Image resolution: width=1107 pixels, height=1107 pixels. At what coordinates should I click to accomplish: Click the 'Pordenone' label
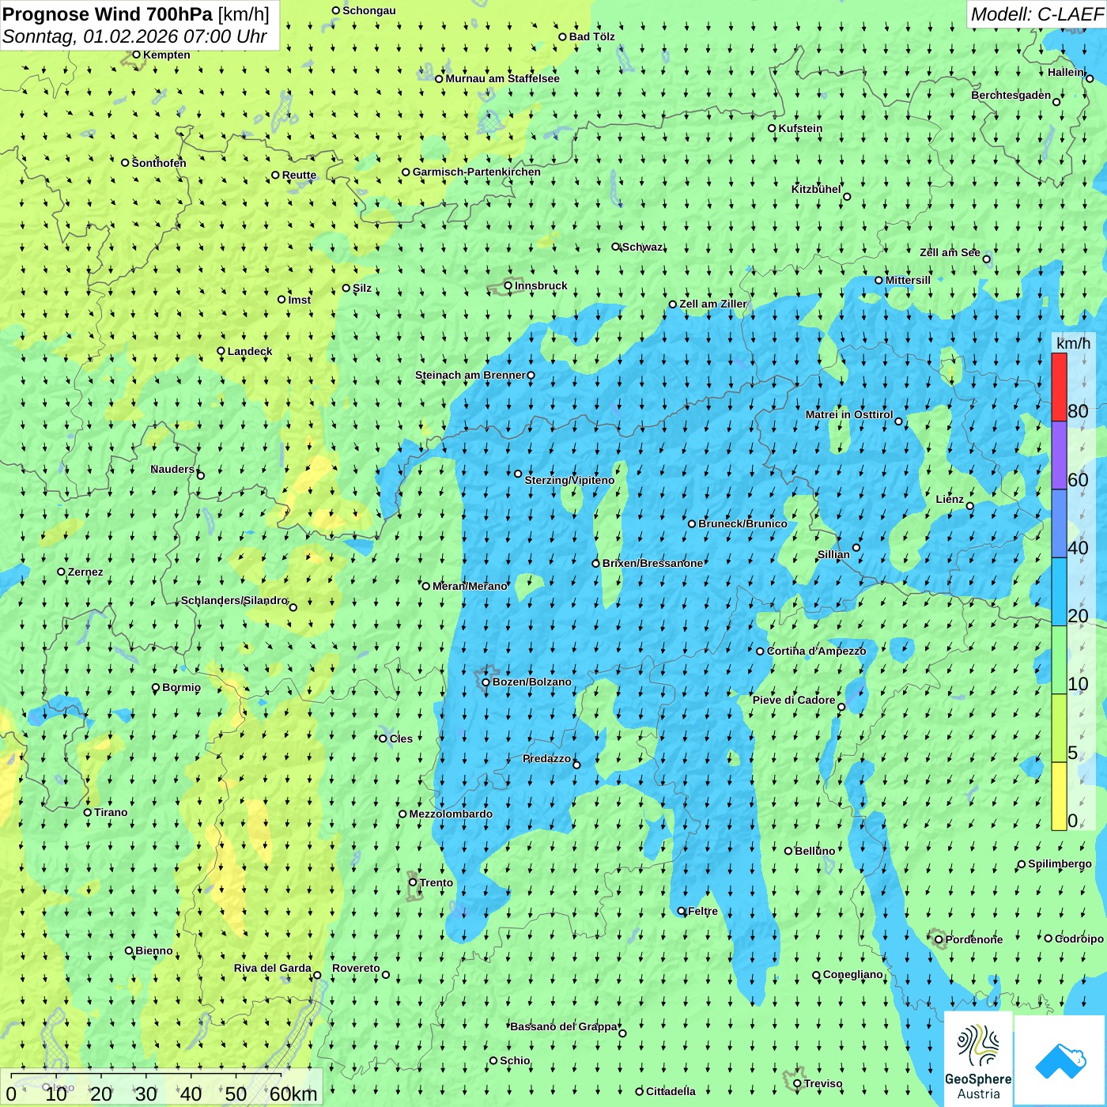[974, 939]
